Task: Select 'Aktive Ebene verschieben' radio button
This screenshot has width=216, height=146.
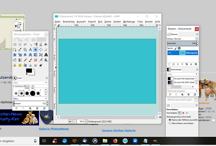Action: click(x=169, y=123)
